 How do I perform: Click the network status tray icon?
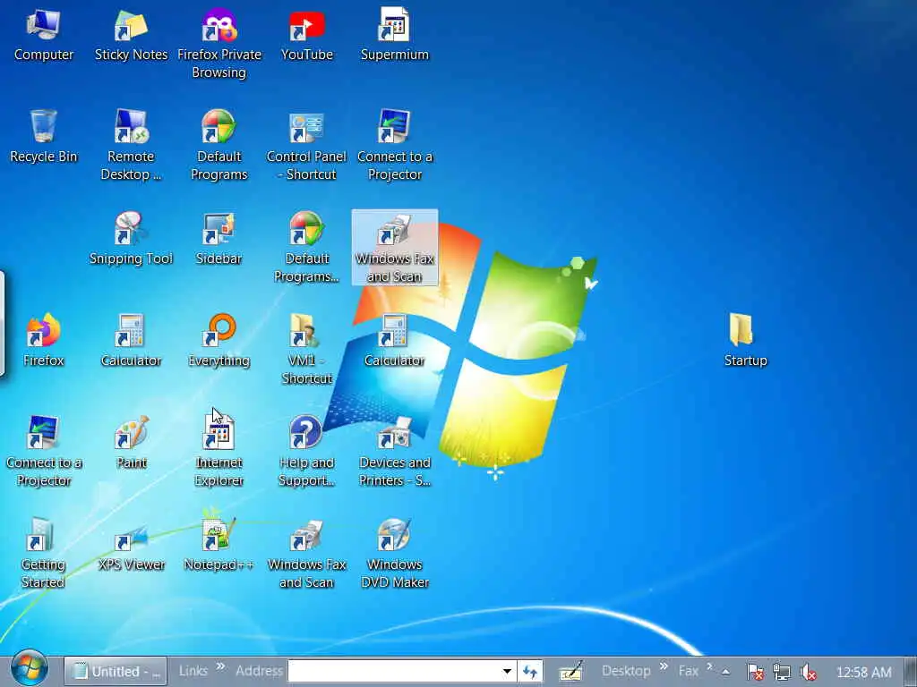[x=781, y=673]
